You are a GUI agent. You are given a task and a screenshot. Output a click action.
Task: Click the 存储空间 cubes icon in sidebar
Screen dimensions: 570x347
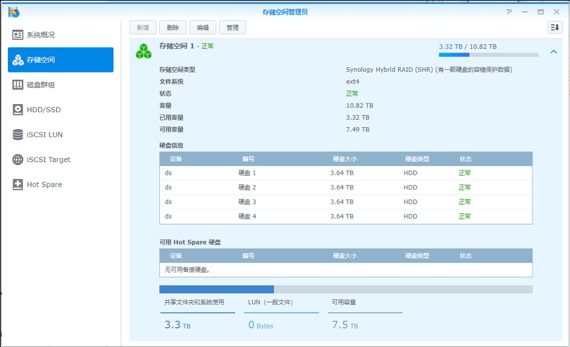point(18,60)
